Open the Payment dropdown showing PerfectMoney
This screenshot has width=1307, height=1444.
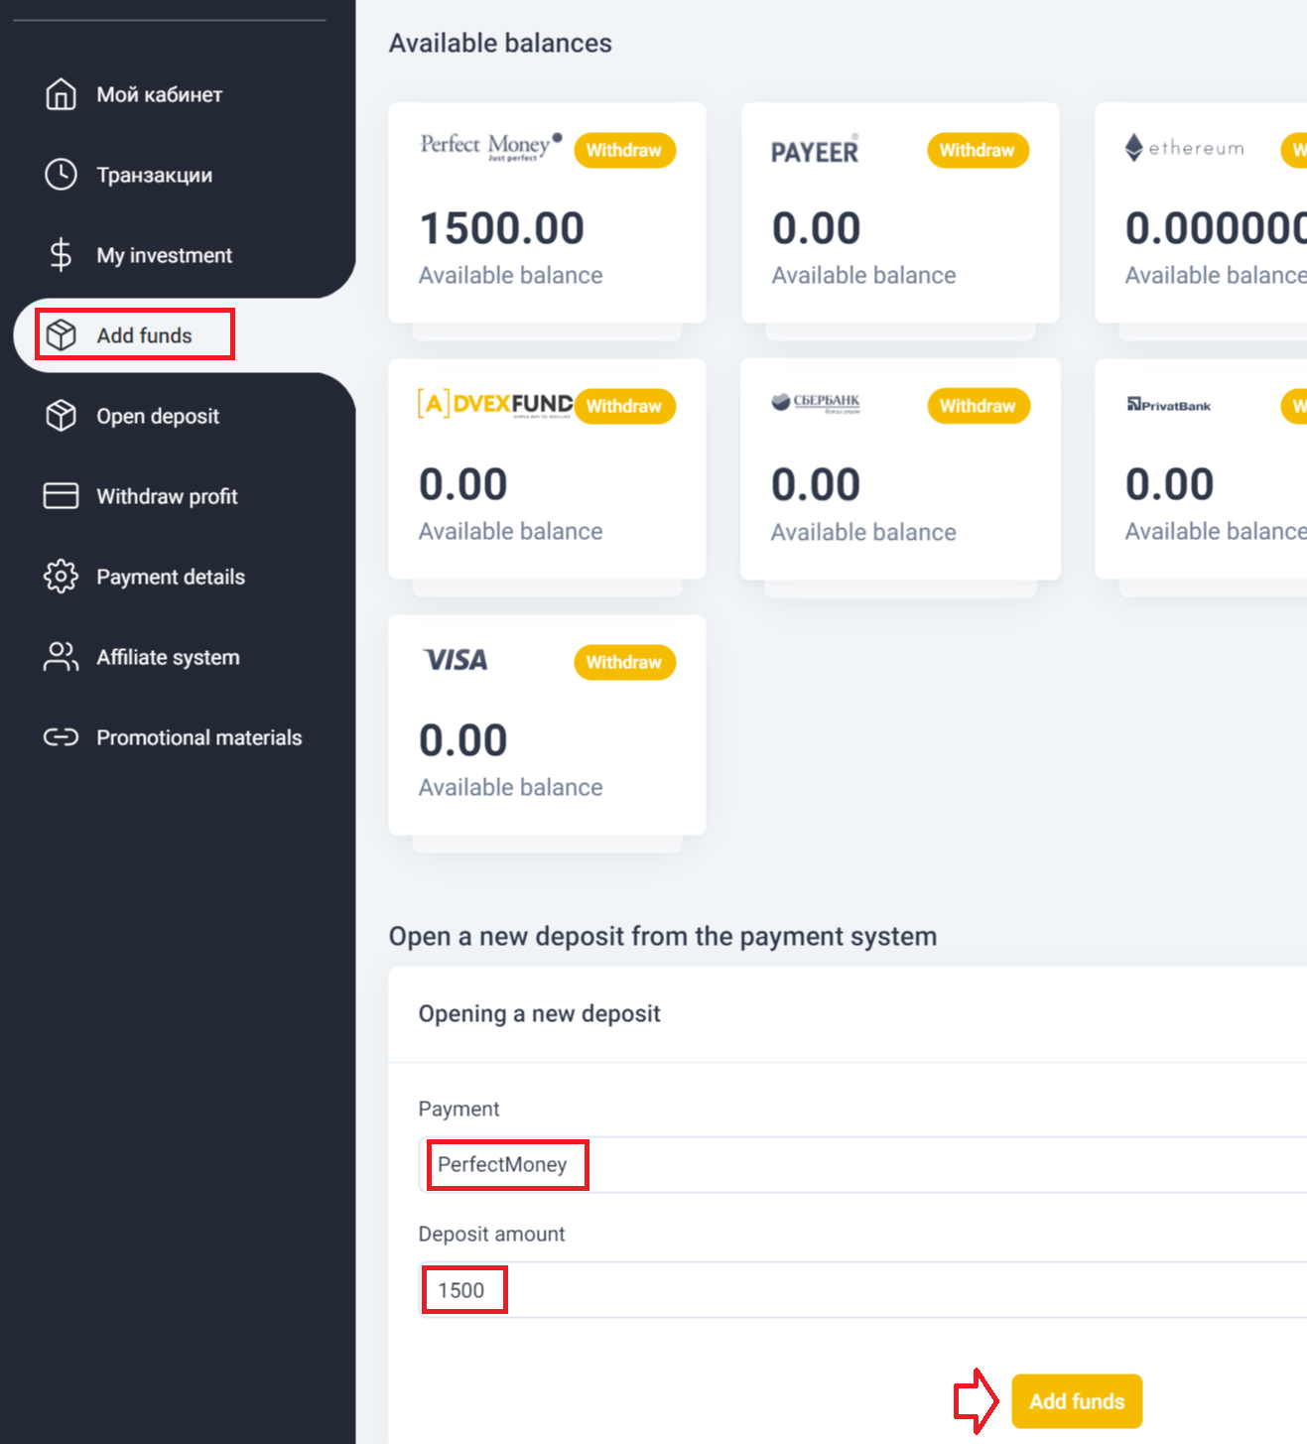point(862,1164)
